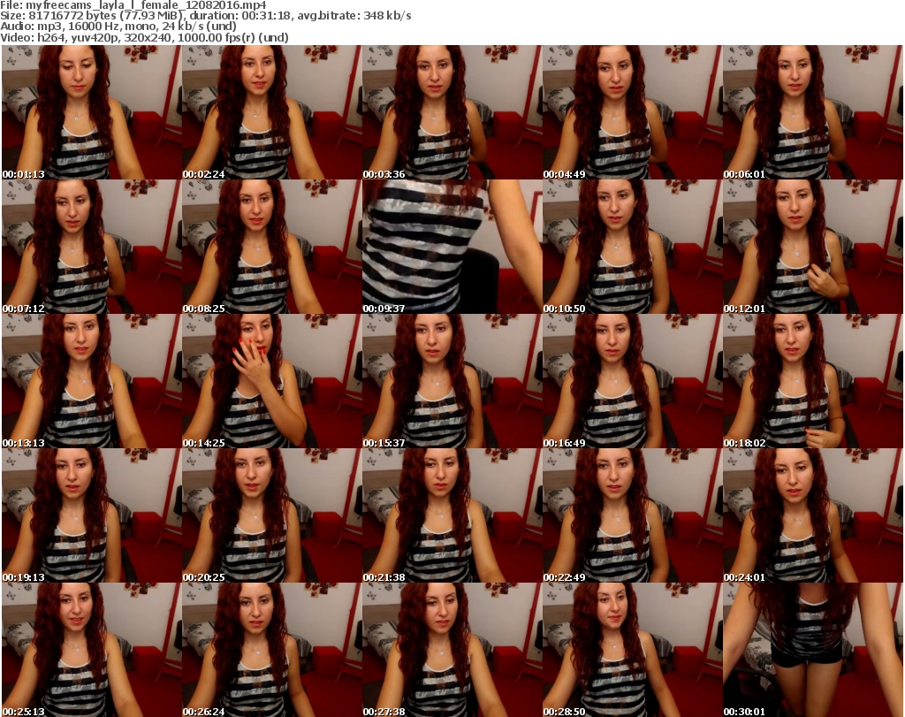The width and height of the screenshot is (905, 717).
Task: Select the thumbnail timestamped 00:04:49
Action: [632, 112]
